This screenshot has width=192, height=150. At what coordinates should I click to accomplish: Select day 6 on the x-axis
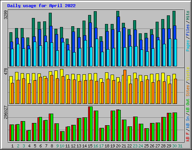(x=40, y=146)
